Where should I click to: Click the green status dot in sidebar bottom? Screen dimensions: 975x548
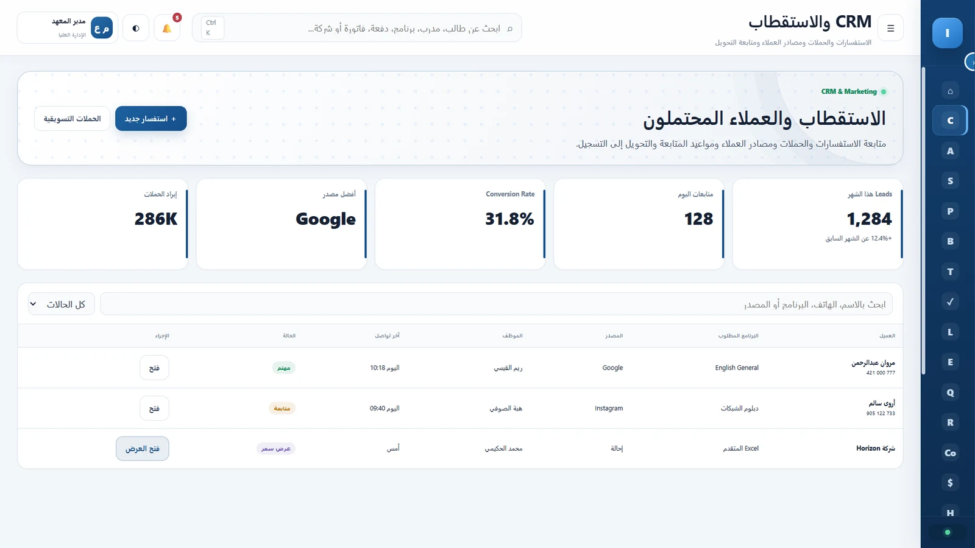pyautogui.click(x=947, y=533)
